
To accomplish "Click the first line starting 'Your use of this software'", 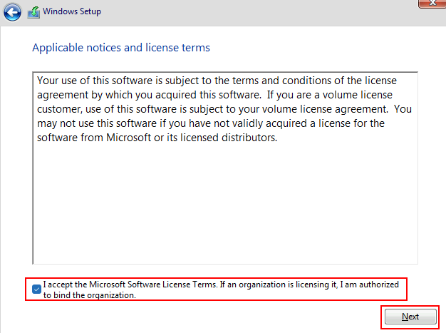I will tap(217, 81).
